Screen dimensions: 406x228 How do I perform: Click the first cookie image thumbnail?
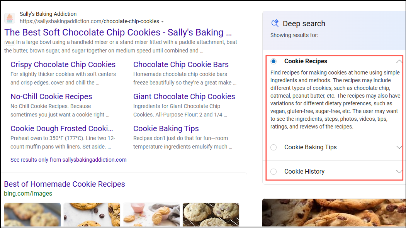(x=32, y=214)
